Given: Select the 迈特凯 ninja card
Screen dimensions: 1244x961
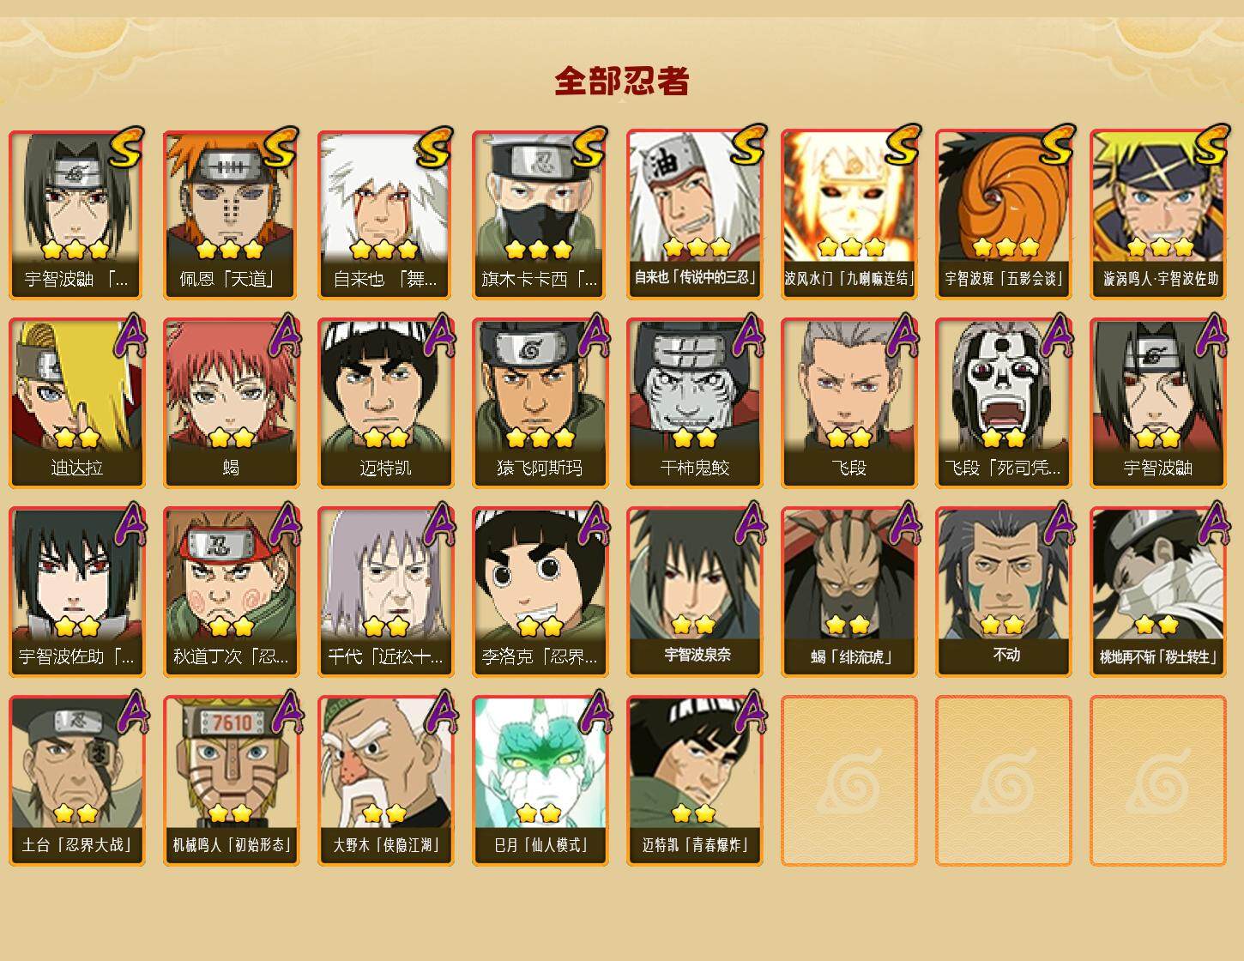Looking at the screenshot, I should [x=385, y=403].
